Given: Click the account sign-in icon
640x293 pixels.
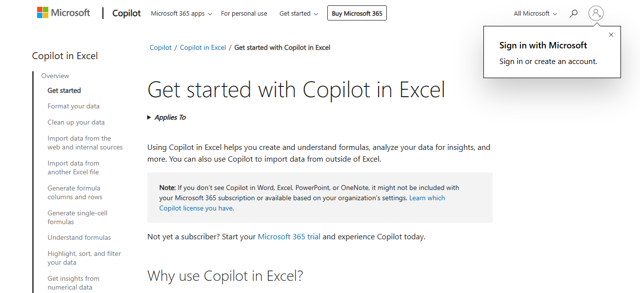Looking at the screenshot, I should [596, 13].
